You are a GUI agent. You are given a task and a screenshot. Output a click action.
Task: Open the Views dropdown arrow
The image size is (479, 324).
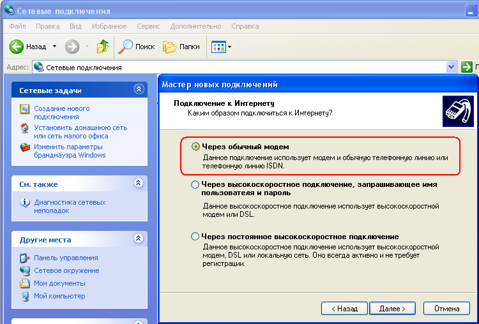230,47
